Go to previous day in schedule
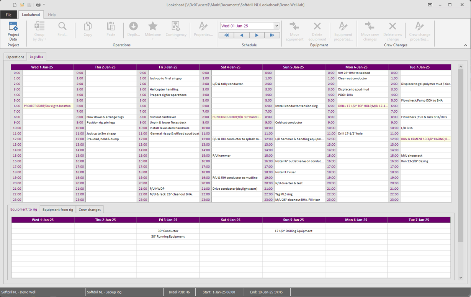471x297 pixels. (x=242, y=35)
